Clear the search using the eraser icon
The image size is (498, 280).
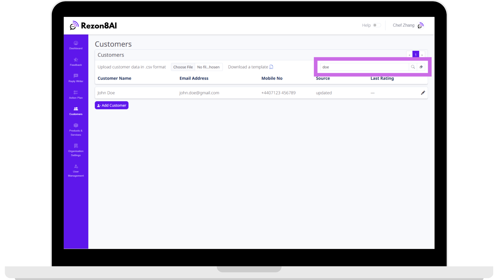coord(421,67)
